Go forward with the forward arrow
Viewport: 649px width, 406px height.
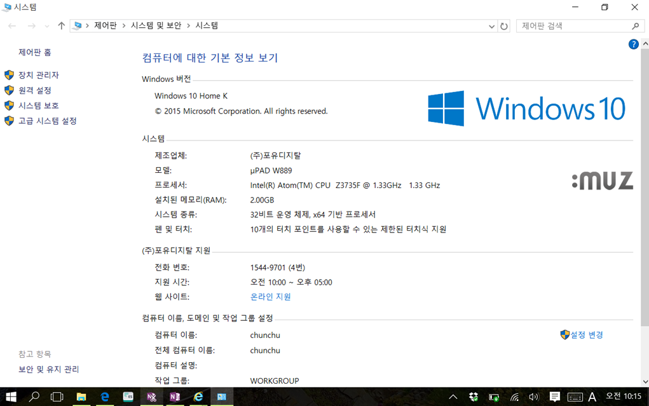31,26
